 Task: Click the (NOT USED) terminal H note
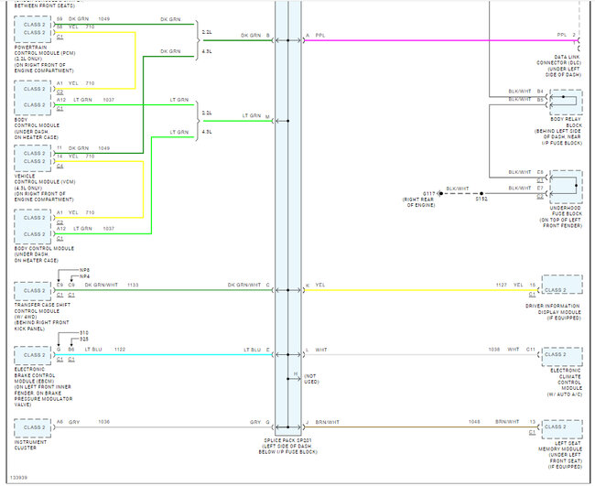311,379
